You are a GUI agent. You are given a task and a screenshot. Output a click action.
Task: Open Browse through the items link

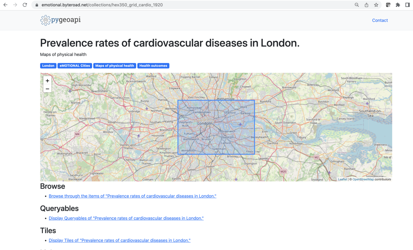(132, 196)
